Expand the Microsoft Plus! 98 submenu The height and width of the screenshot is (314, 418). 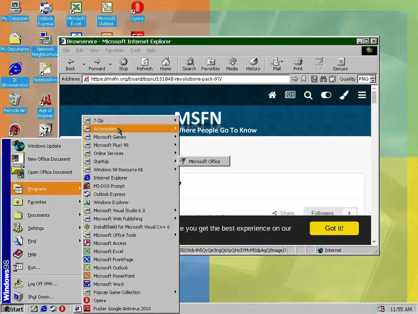click(x=130, y=145)
